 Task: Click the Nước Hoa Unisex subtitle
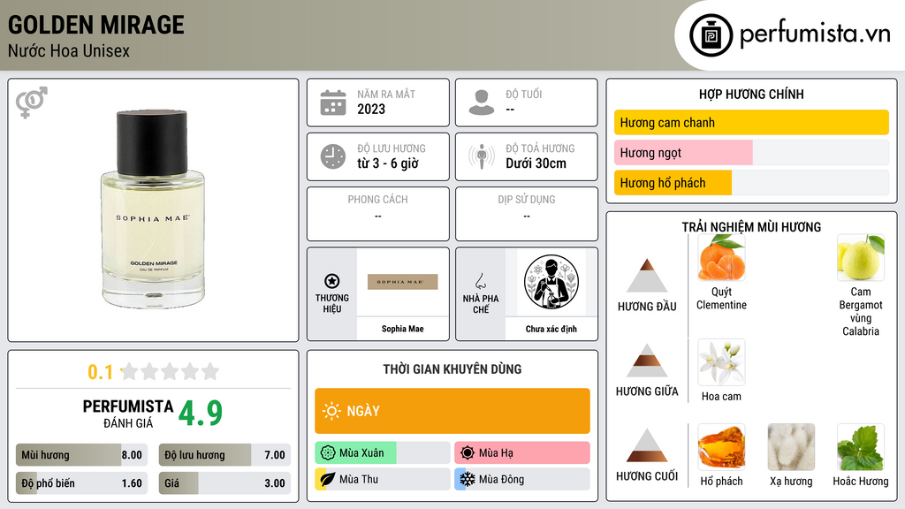[69, 50]
